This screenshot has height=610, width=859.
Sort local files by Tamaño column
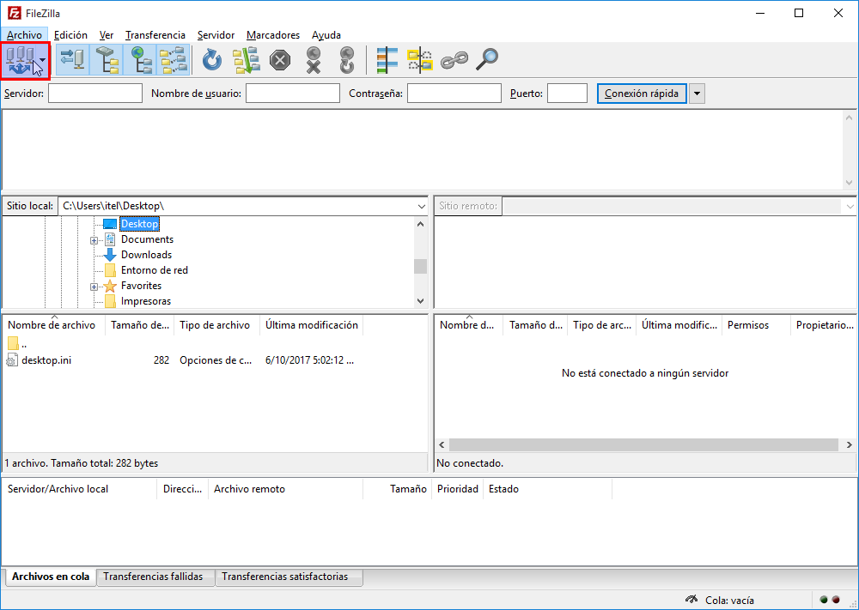pyautogui.click(x=140, y=325)
